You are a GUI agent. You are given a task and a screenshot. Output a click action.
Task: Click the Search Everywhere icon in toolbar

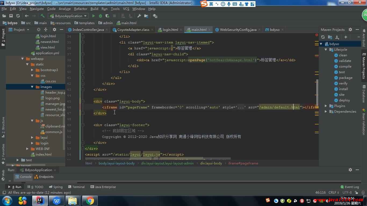[x=155, y=16]
